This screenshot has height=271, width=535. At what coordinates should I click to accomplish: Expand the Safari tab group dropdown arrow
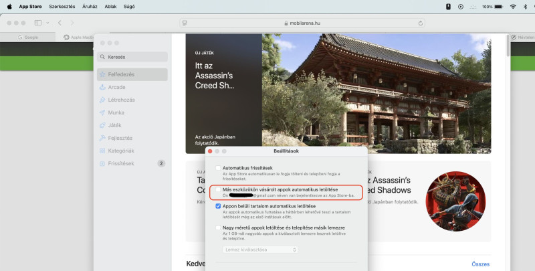click(x=47, y=23)
